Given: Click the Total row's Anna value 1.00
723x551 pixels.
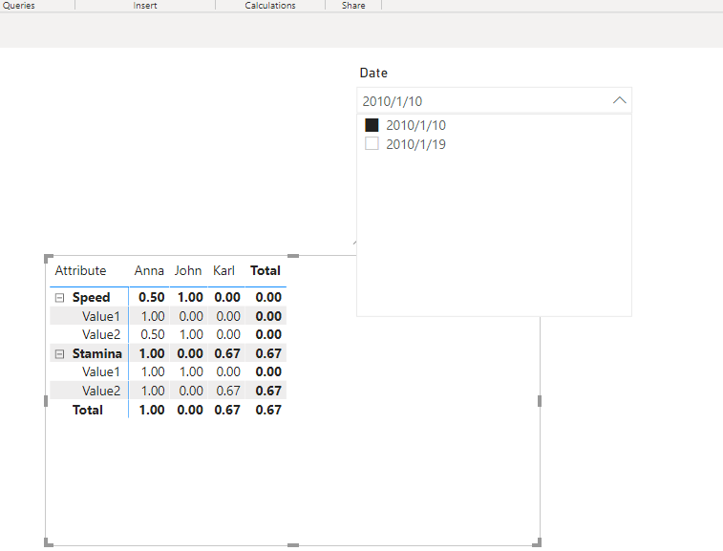Looking at the screenshot, I should pos(152,410).
